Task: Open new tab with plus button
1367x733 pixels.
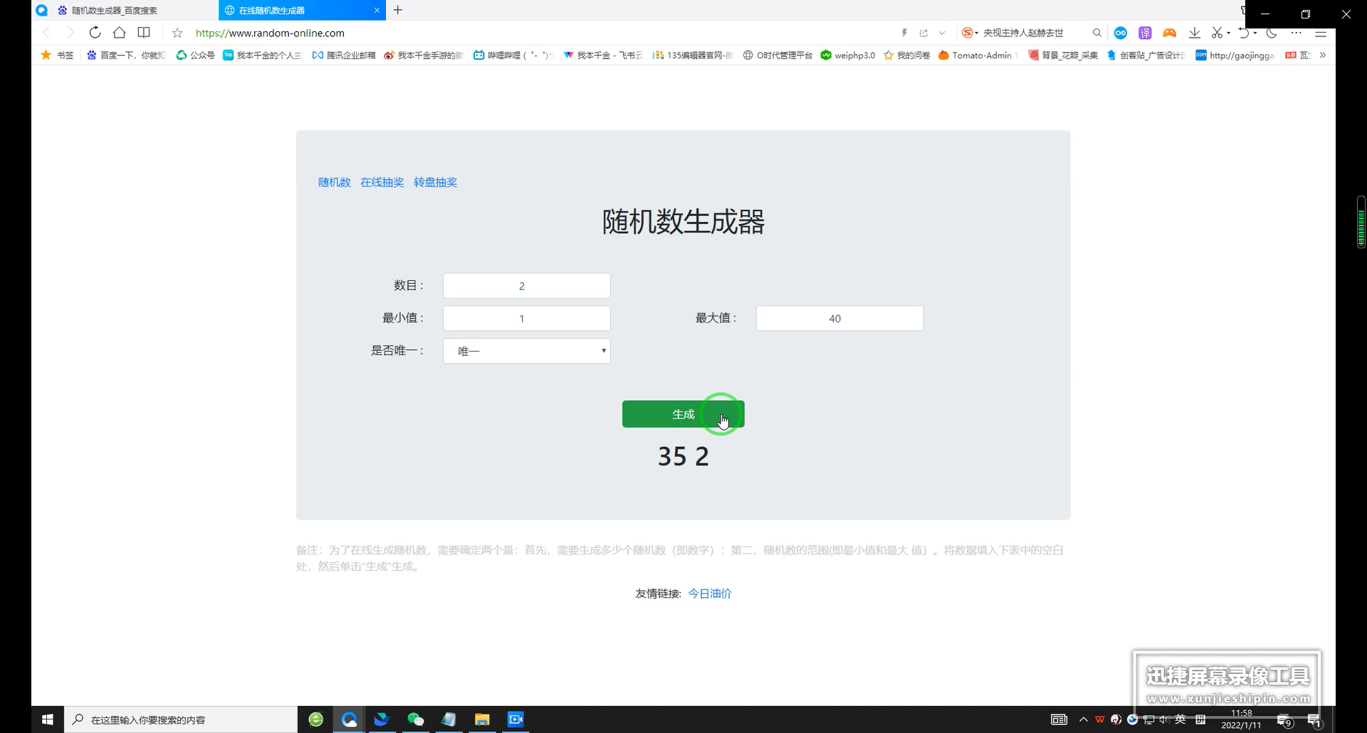Action: coord(398,10)
